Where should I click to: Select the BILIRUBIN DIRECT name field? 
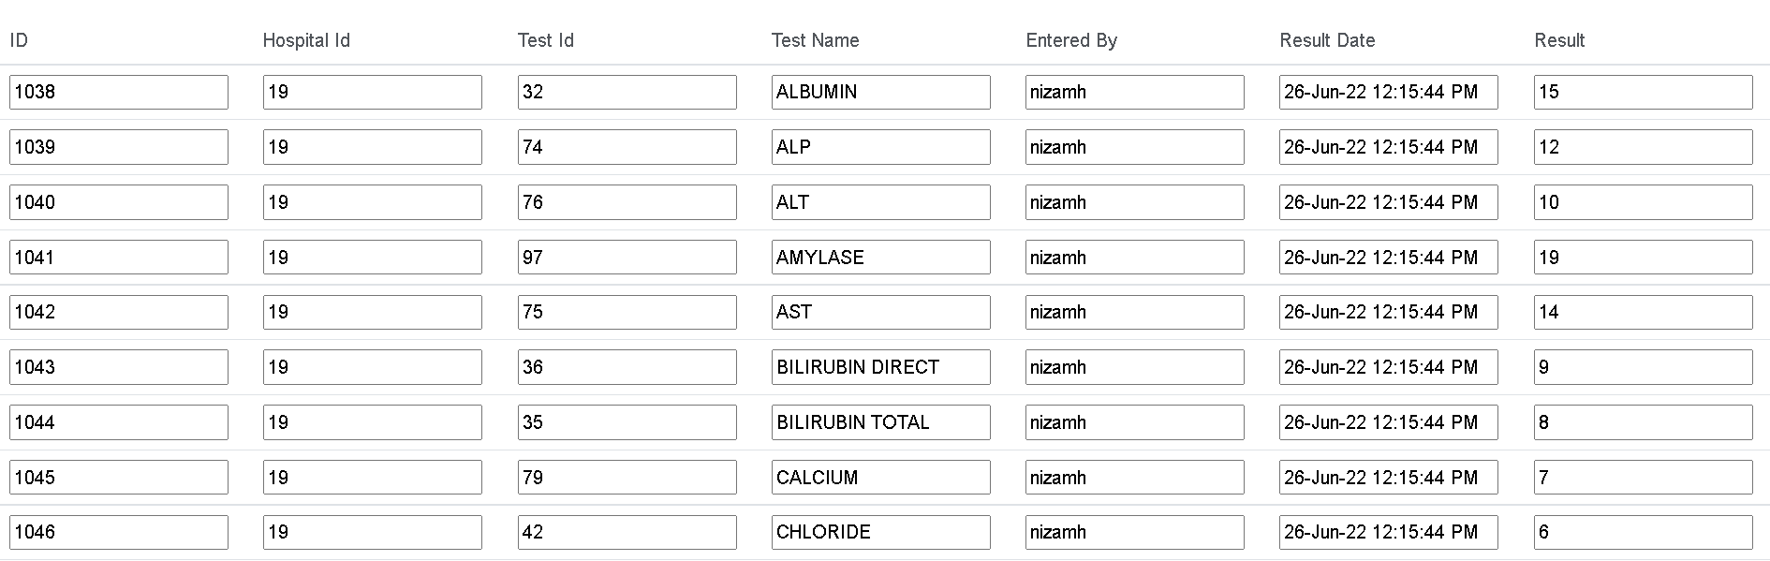pos(880,367)
